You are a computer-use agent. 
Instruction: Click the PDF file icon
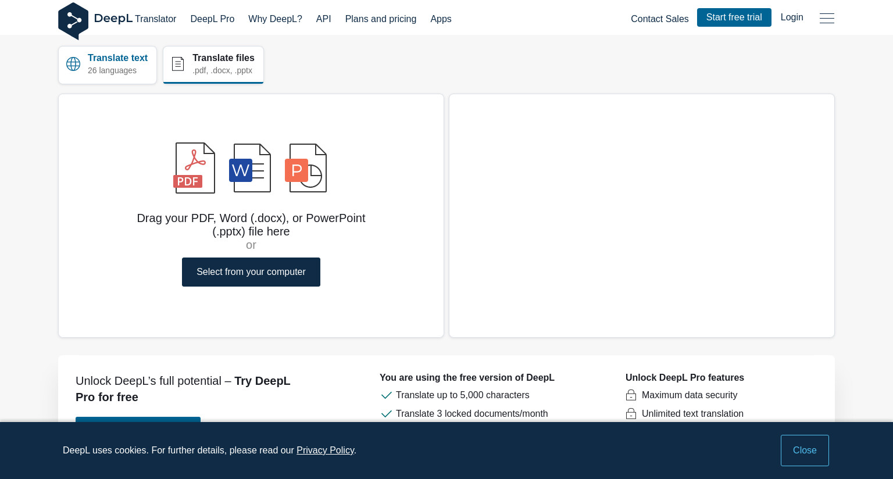[194, 168]
